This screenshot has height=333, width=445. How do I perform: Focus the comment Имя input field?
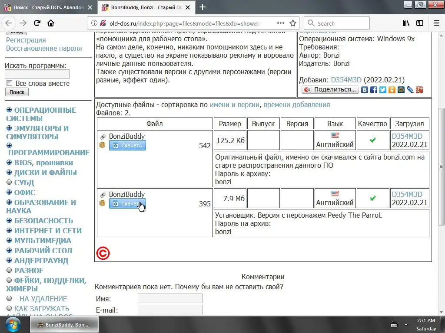pyautogui.click(x=170, y=298)
